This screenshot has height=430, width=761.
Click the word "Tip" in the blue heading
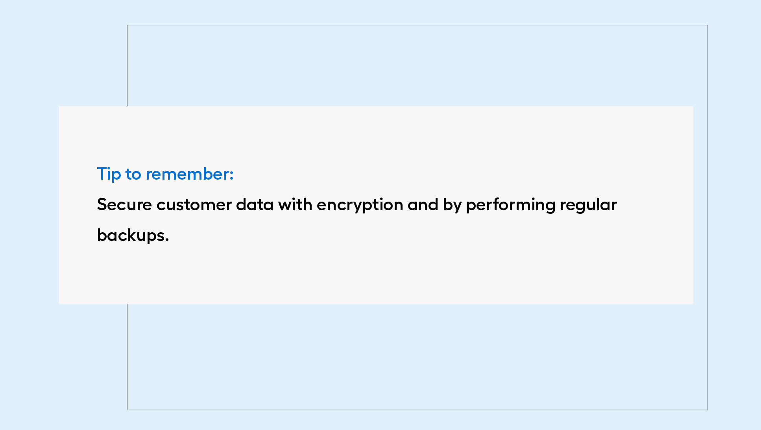pyautogui.click(x=109, y=175)
